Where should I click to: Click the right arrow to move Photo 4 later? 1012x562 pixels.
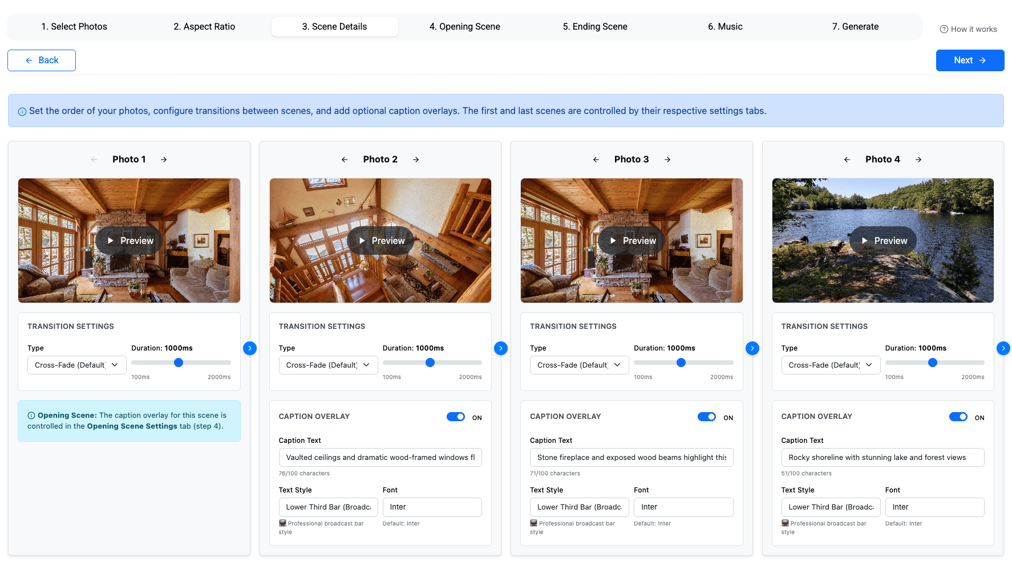click(918, 160)
